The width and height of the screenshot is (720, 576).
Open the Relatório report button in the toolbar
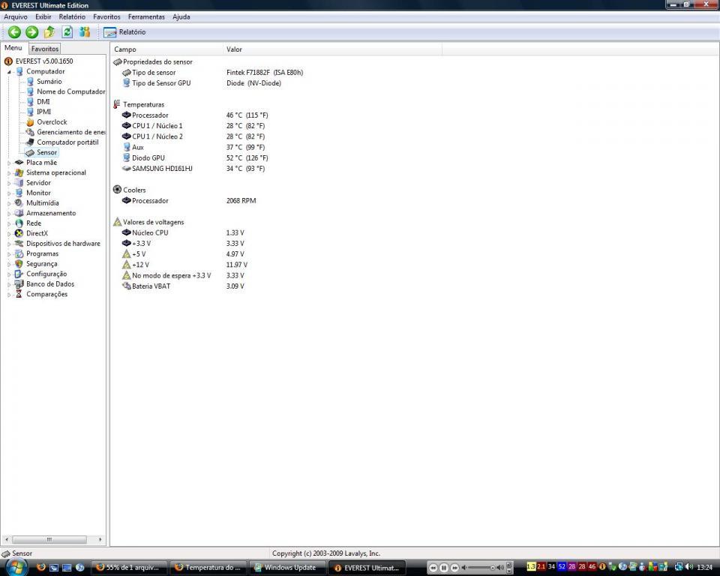click(x=124, y=32)
